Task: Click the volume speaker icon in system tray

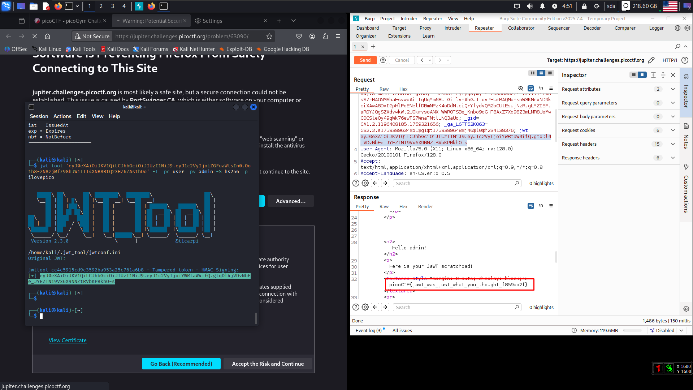Action: click(529, 6)
